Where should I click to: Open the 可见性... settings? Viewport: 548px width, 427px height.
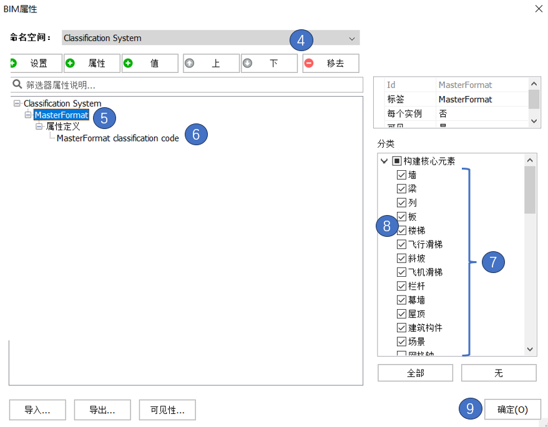tap(167, 410)
